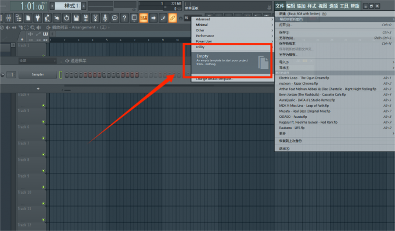The width and height of the screenshot is (395, 231).
Task: Add a channel with the plus button
Action: click(x=38, y=89)
